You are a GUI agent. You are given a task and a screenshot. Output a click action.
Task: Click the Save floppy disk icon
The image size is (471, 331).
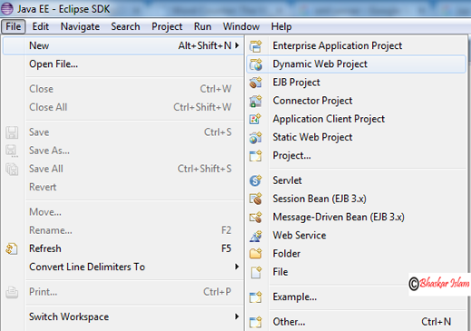(12, 132)
